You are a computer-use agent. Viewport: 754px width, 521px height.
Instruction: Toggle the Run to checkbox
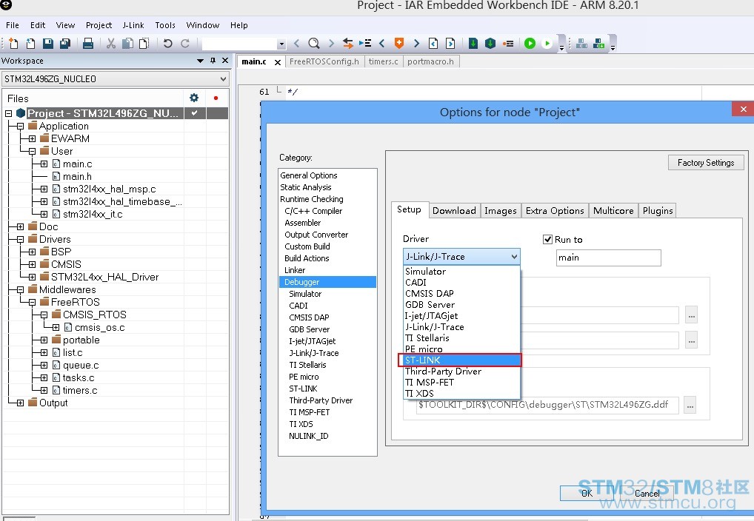click(547, 239)
